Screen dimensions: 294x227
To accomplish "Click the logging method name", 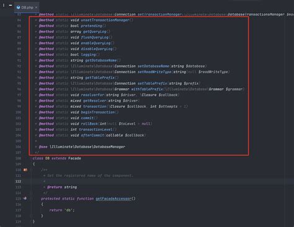I will point(88,55).
